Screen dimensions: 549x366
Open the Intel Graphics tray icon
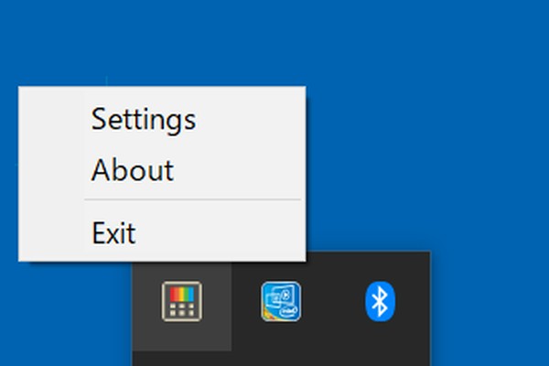tap(281, 301)
